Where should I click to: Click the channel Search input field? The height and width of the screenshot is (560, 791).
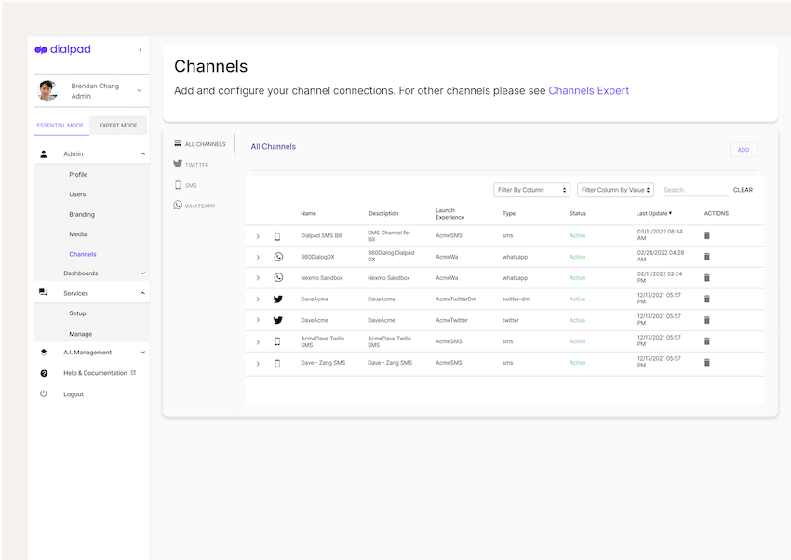(x=694, y=190)
